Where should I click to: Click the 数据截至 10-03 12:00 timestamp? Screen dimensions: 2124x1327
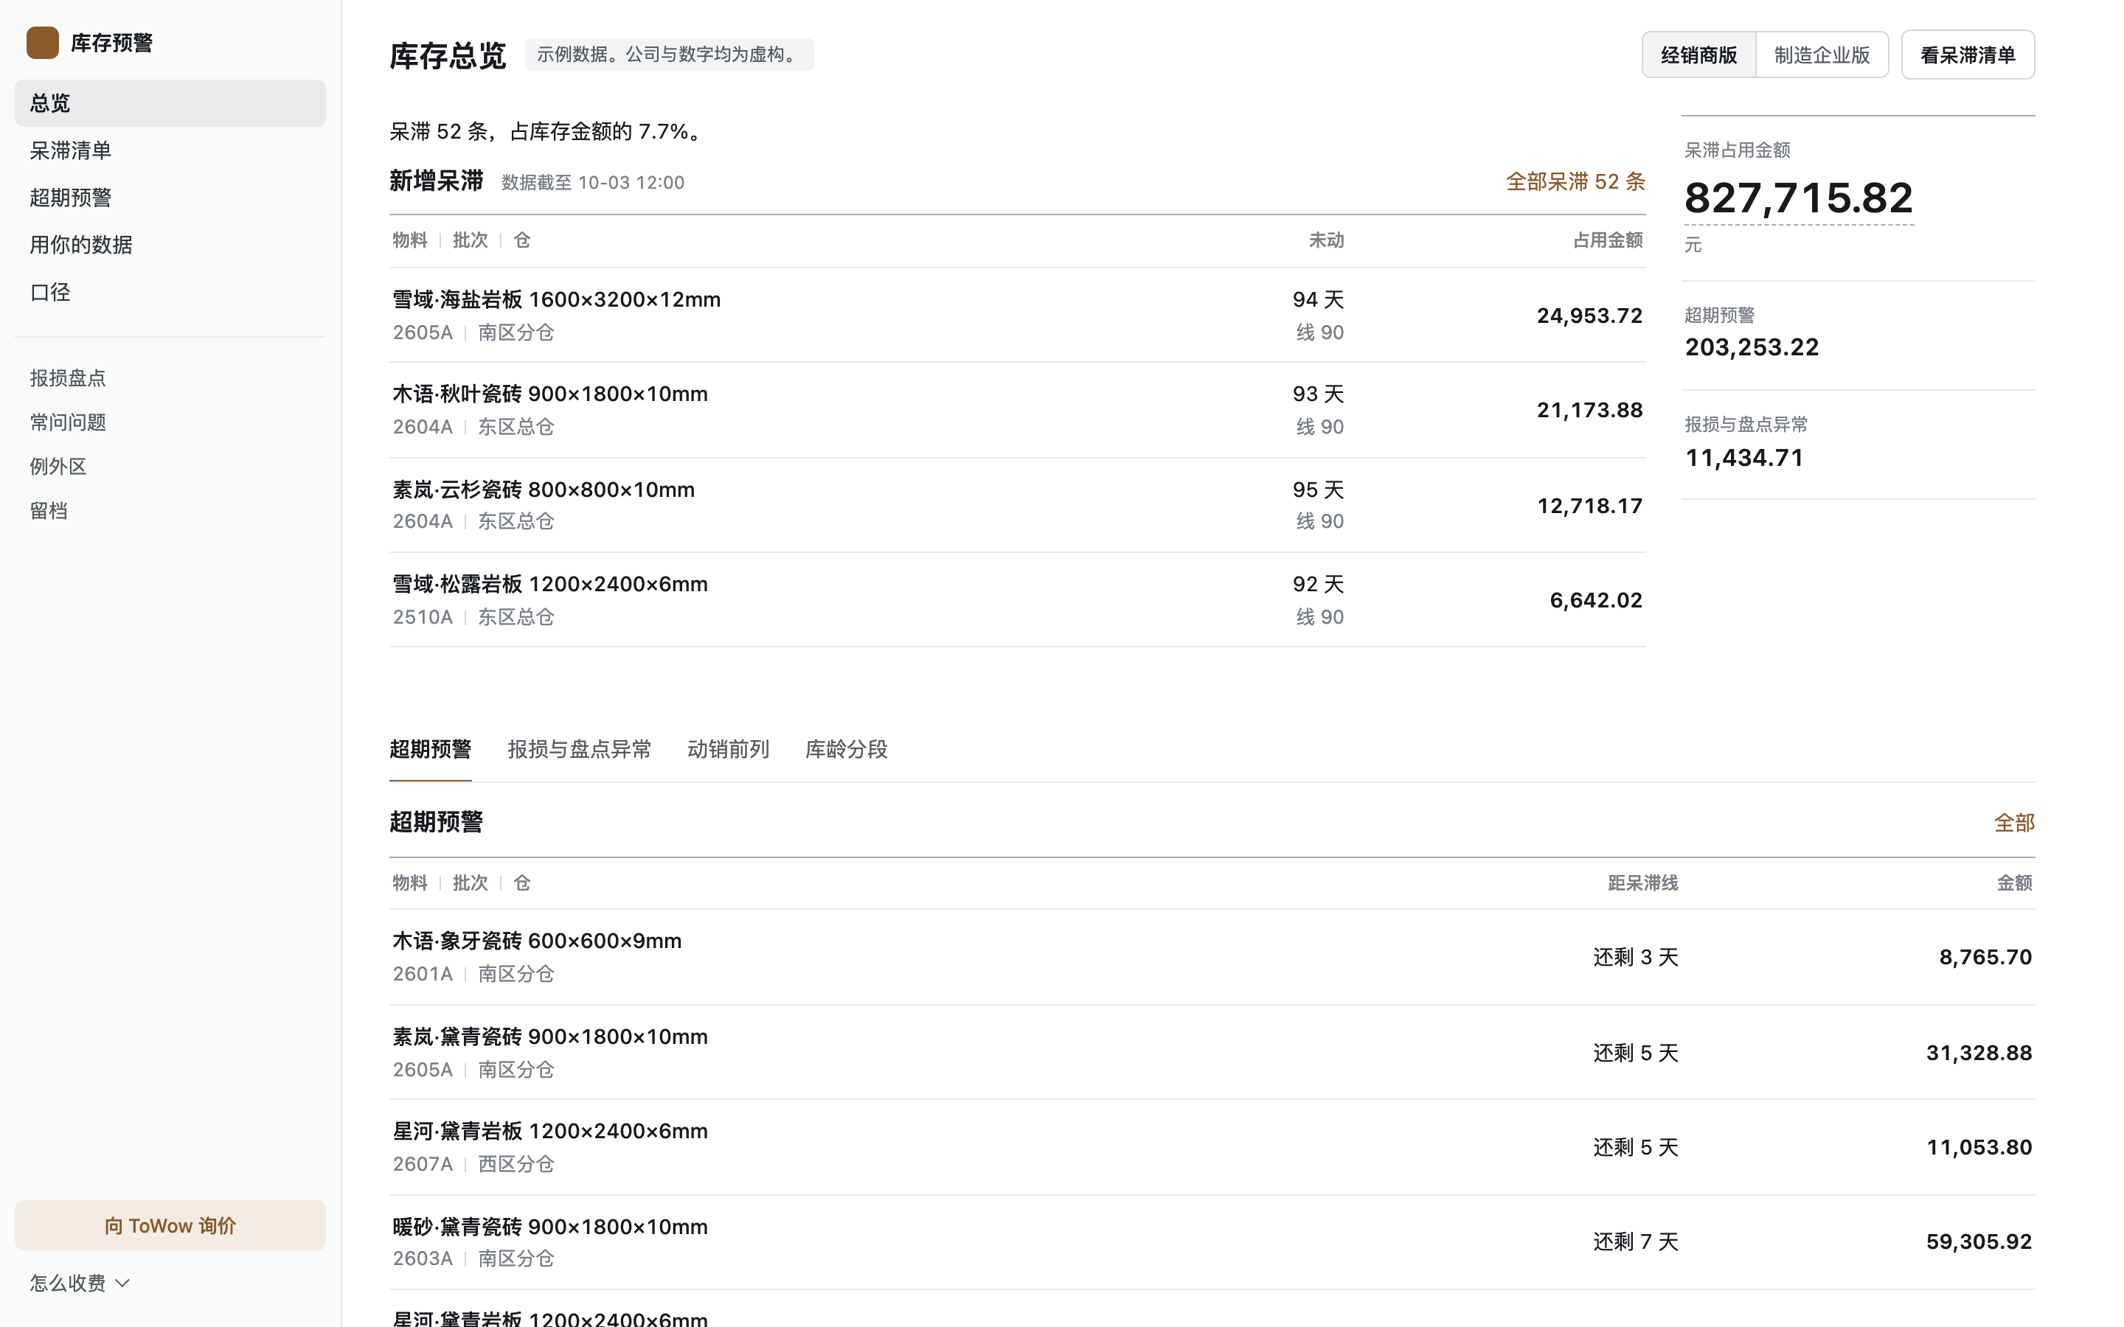[592, 183]
